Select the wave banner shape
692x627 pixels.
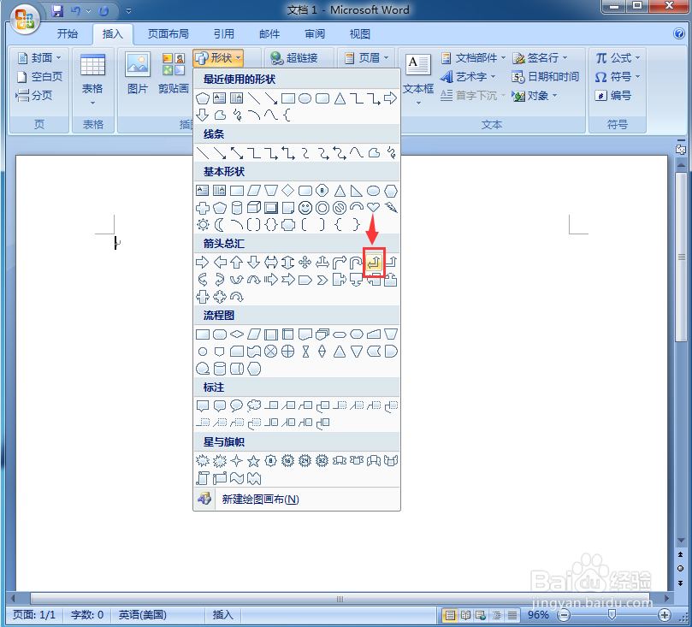pyautogui.click(x=237, y=478)
